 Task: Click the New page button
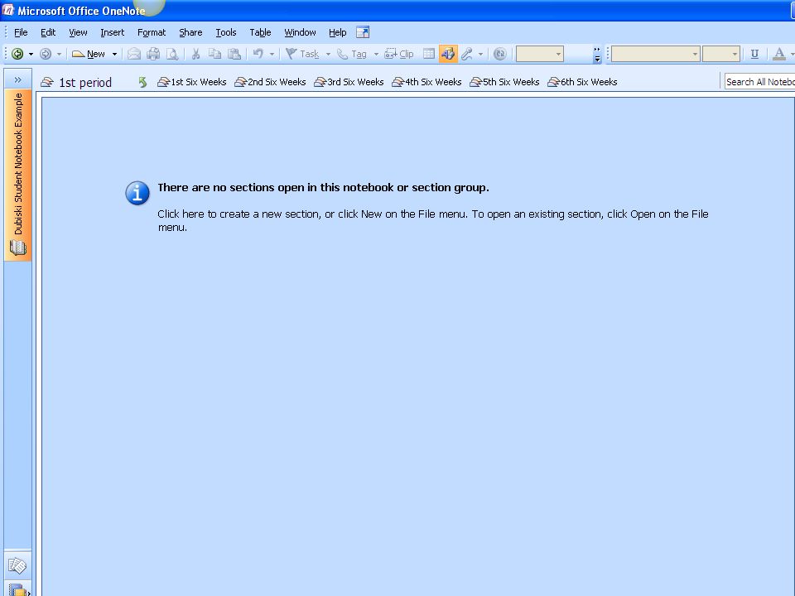click(x=89, y=54)
